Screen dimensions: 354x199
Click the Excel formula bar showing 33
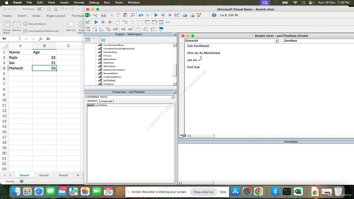[x=64, y=39]
